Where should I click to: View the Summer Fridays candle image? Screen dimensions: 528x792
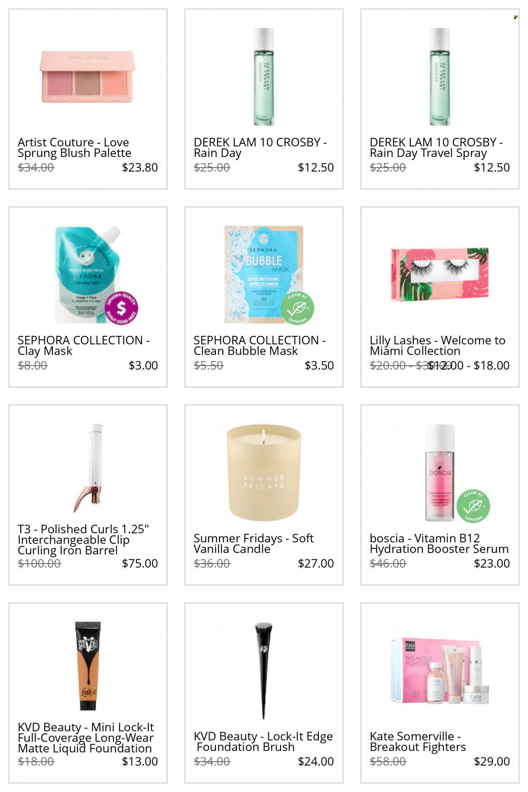coord(264,473)
